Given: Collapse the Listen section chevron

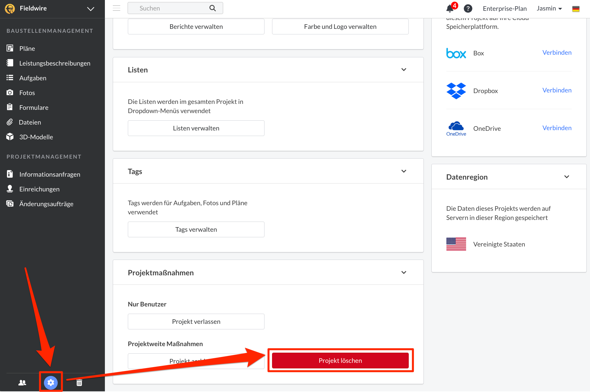Looking at the screenshot, I should pyautogui.click(x=403, y=69).
